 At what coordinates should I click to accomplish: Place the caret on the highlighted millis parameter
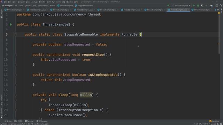point(86,95)
